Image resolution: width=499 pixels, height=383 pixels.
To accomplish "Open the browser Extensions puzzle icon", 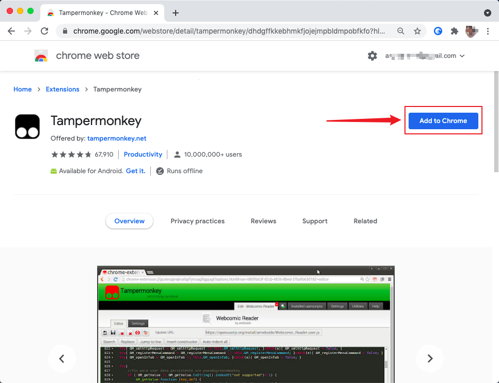I will tap(454, 31).
